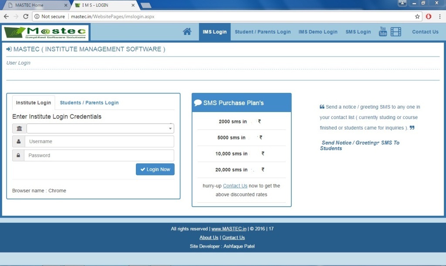Open About Us link in footer

click(x=209, y=238)
